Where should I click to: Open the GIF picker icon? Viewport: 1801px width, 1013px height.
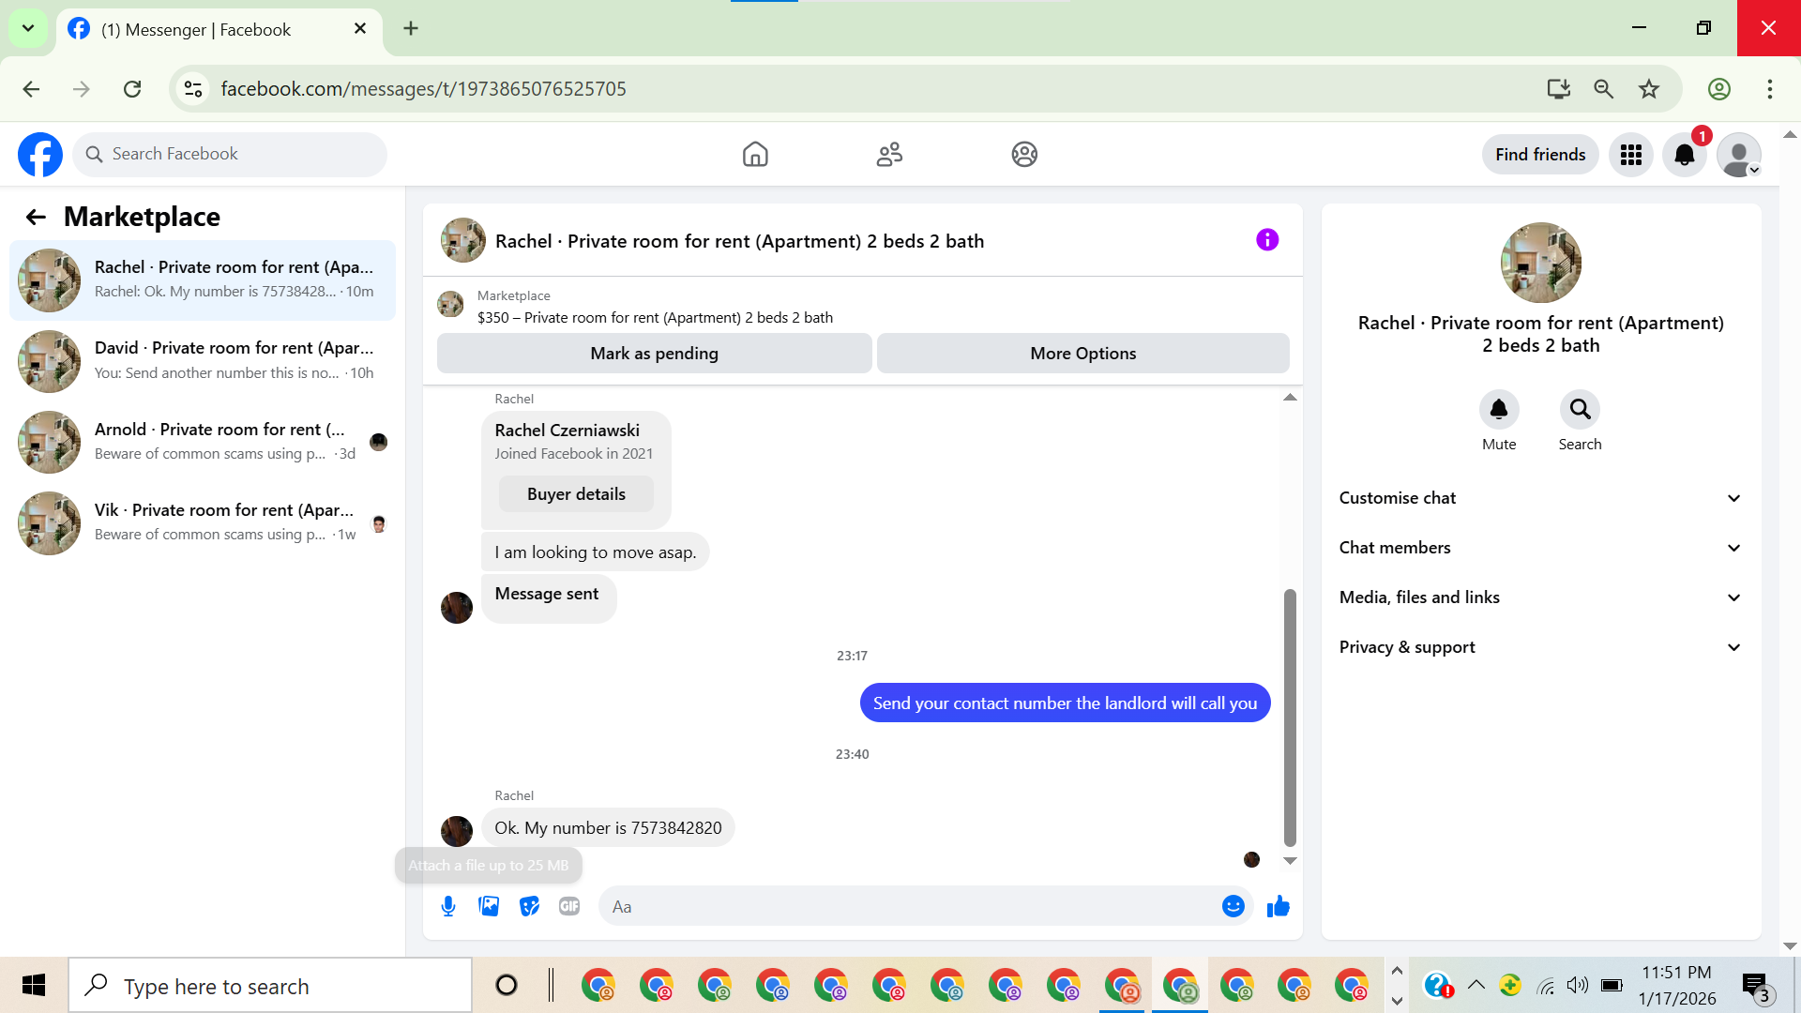(569, 906)
